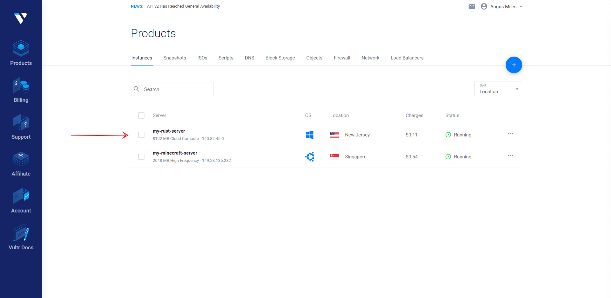Switch to the Firewall tab
The image size is (611, 298).
pos(342,58)
